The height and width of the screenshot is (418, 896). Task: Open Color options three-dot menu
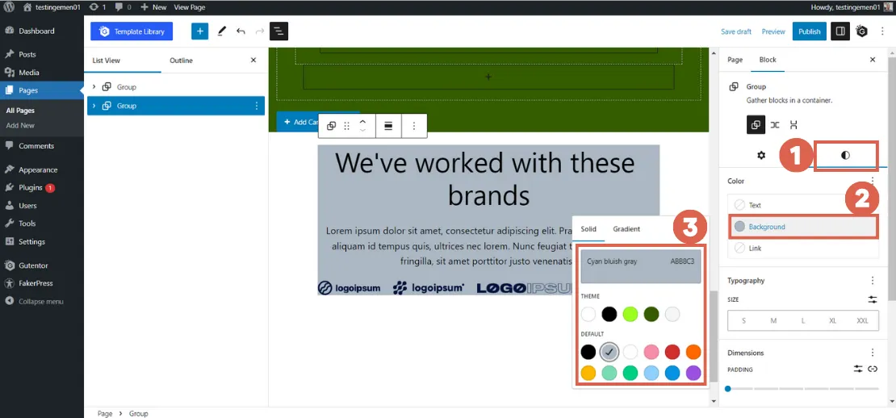tap(873, 181)
